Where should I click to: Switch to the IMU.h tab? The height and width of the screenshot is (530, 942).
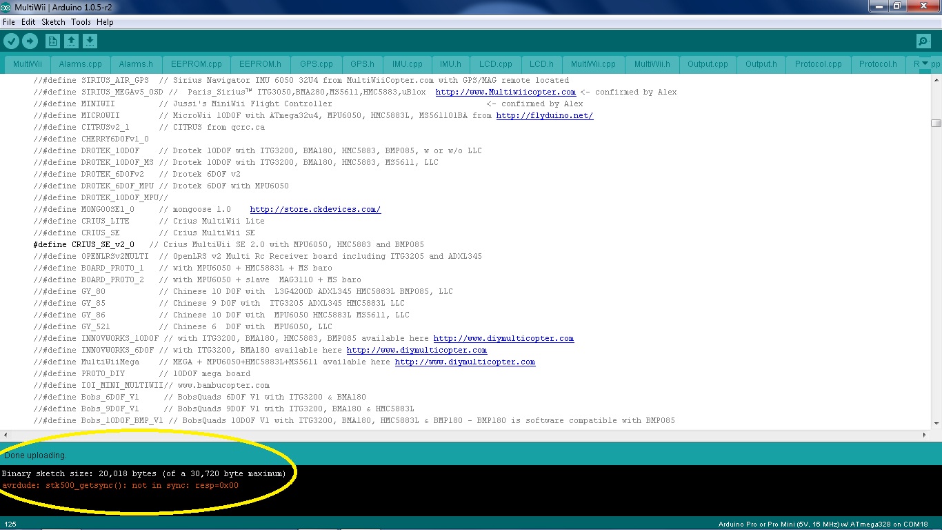450,63
